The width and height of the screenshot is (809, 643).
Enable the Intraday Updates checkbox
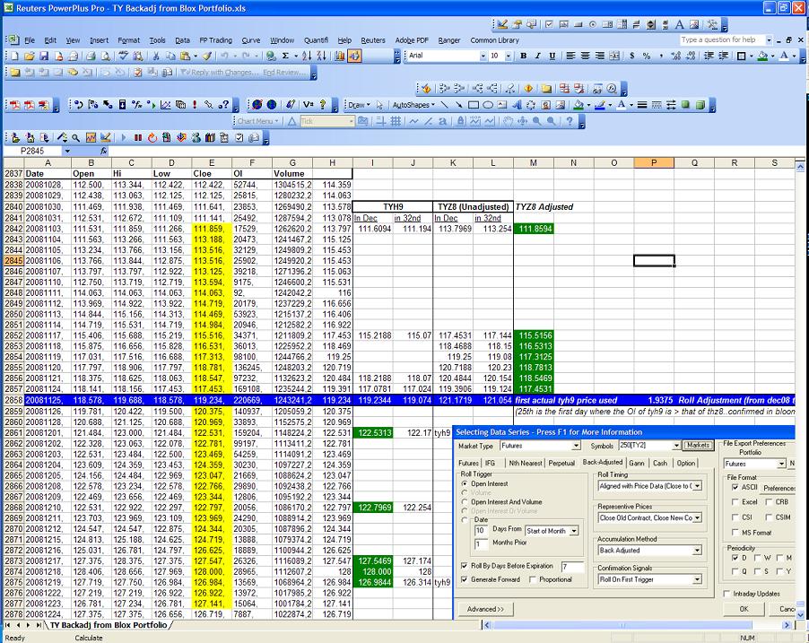(726, 594)
